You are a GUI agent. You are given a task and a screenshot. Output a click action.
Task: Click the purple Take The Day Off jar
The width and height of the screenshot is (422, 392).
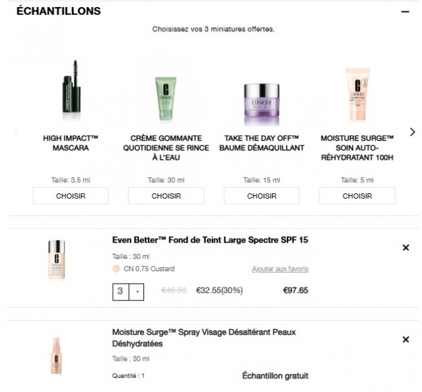pos(261,104)
